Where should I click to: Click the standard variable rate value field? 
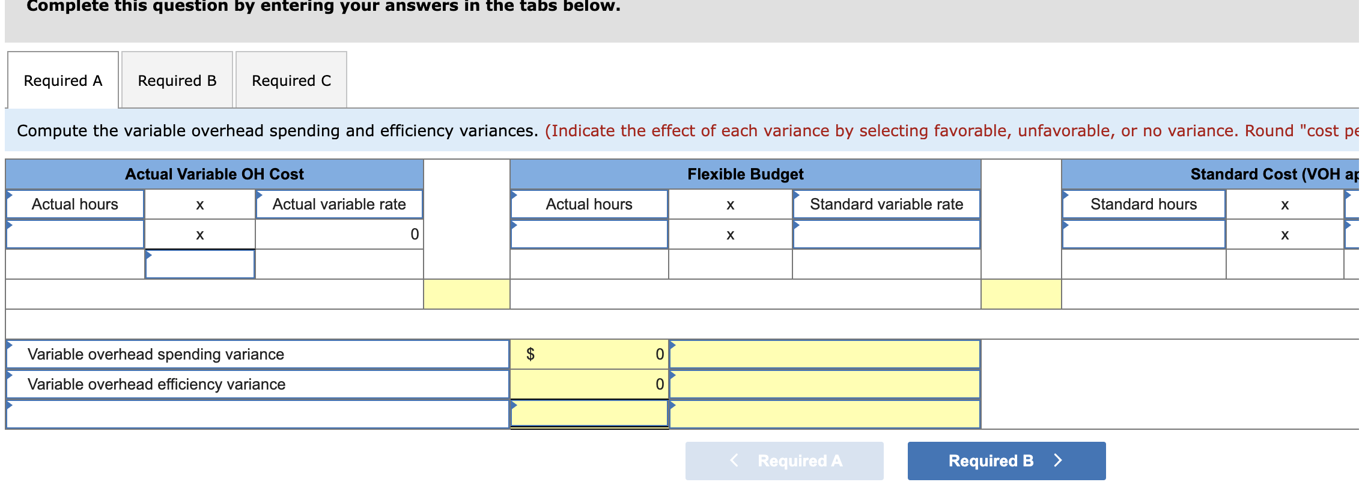tap(886, 235)
